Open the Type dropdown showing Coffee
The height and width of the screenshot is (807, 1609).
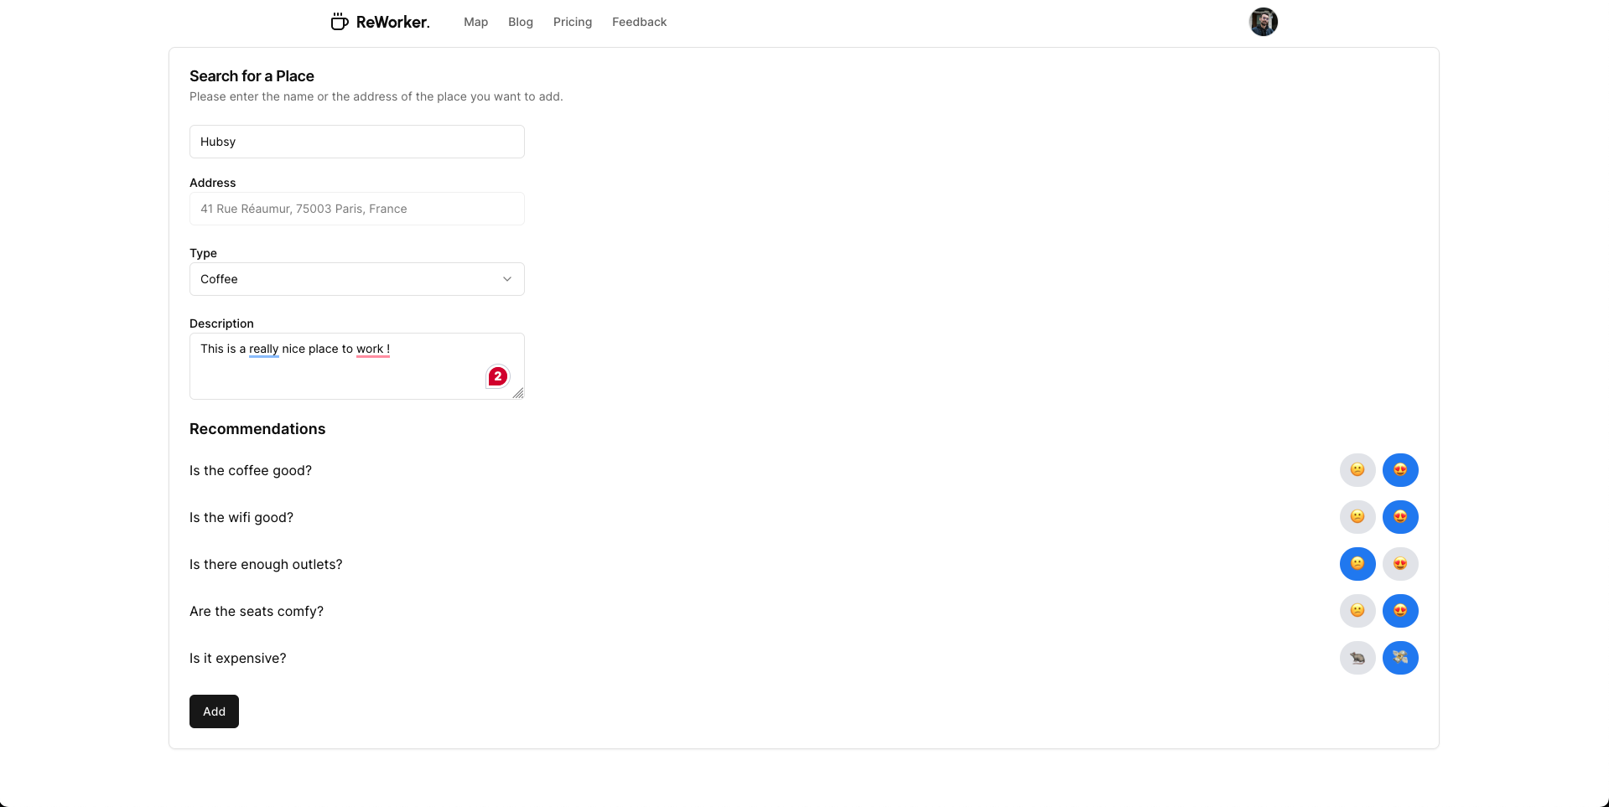[x=357, y=279]
